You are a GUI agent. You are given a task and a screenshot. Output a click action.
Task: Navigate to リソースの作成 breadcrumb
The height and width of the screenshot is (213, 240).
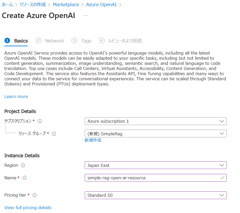coord(33,5)
